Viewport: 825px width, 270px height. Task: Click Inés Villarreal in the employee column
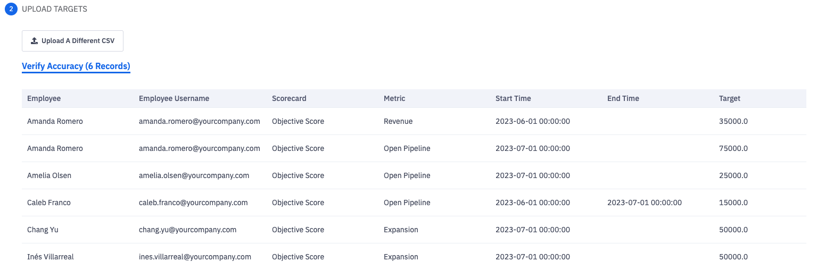51,257
